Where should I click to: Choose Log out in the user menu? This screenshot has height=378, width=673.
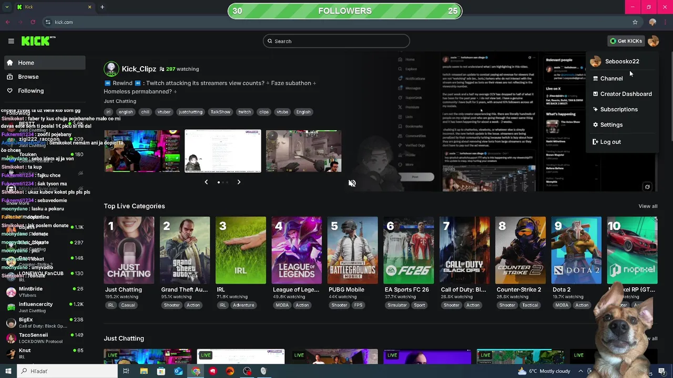(622, 142)
